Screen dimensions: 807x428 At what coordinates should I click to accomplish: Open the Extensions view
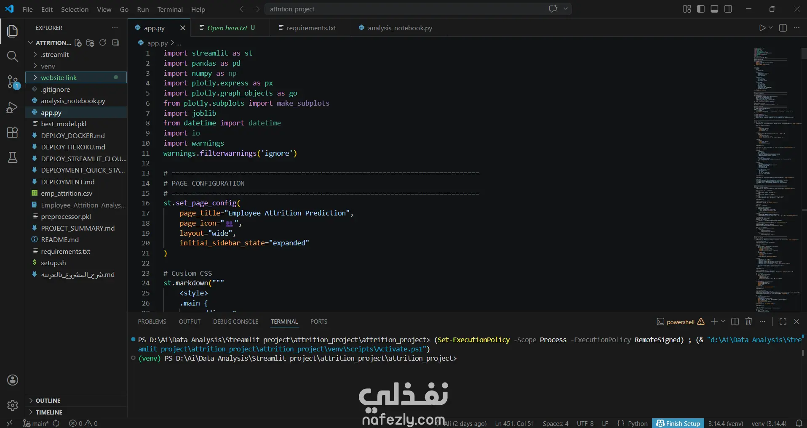(13, 132)
